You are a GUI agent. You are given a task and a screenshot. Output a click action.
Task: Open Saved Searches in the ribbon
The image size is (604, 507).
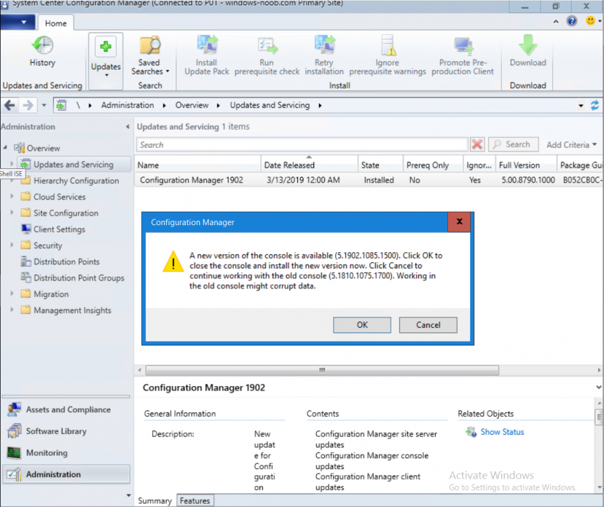pos(150,55)
